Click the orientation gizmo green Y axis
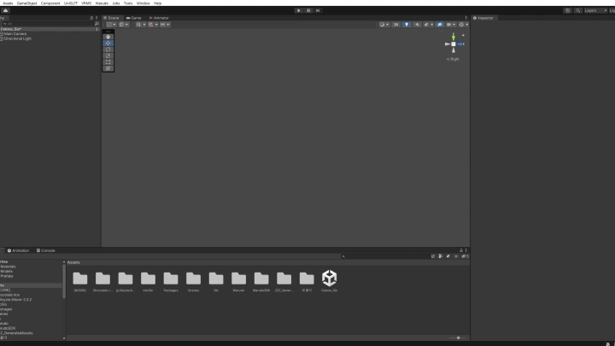The image size is (615, 346). pyautogui.click(x=454, y=38)
